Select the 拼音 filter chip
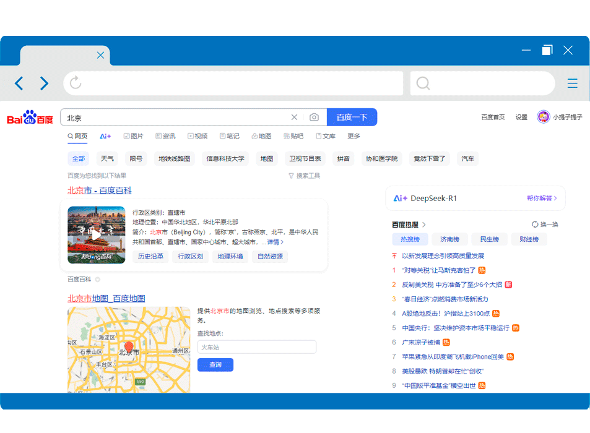Viewport: 590px width, 433px height. [343, 158]
